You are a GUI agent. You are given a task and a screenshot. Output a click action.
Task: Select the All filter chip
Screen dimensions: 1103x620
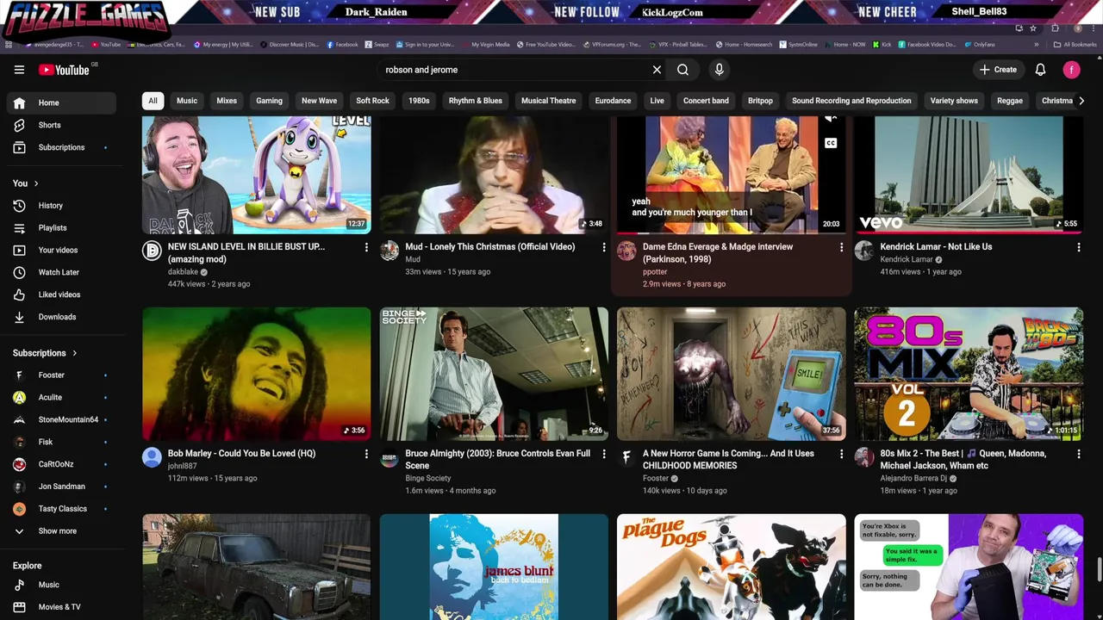click(x=153, y=101)
